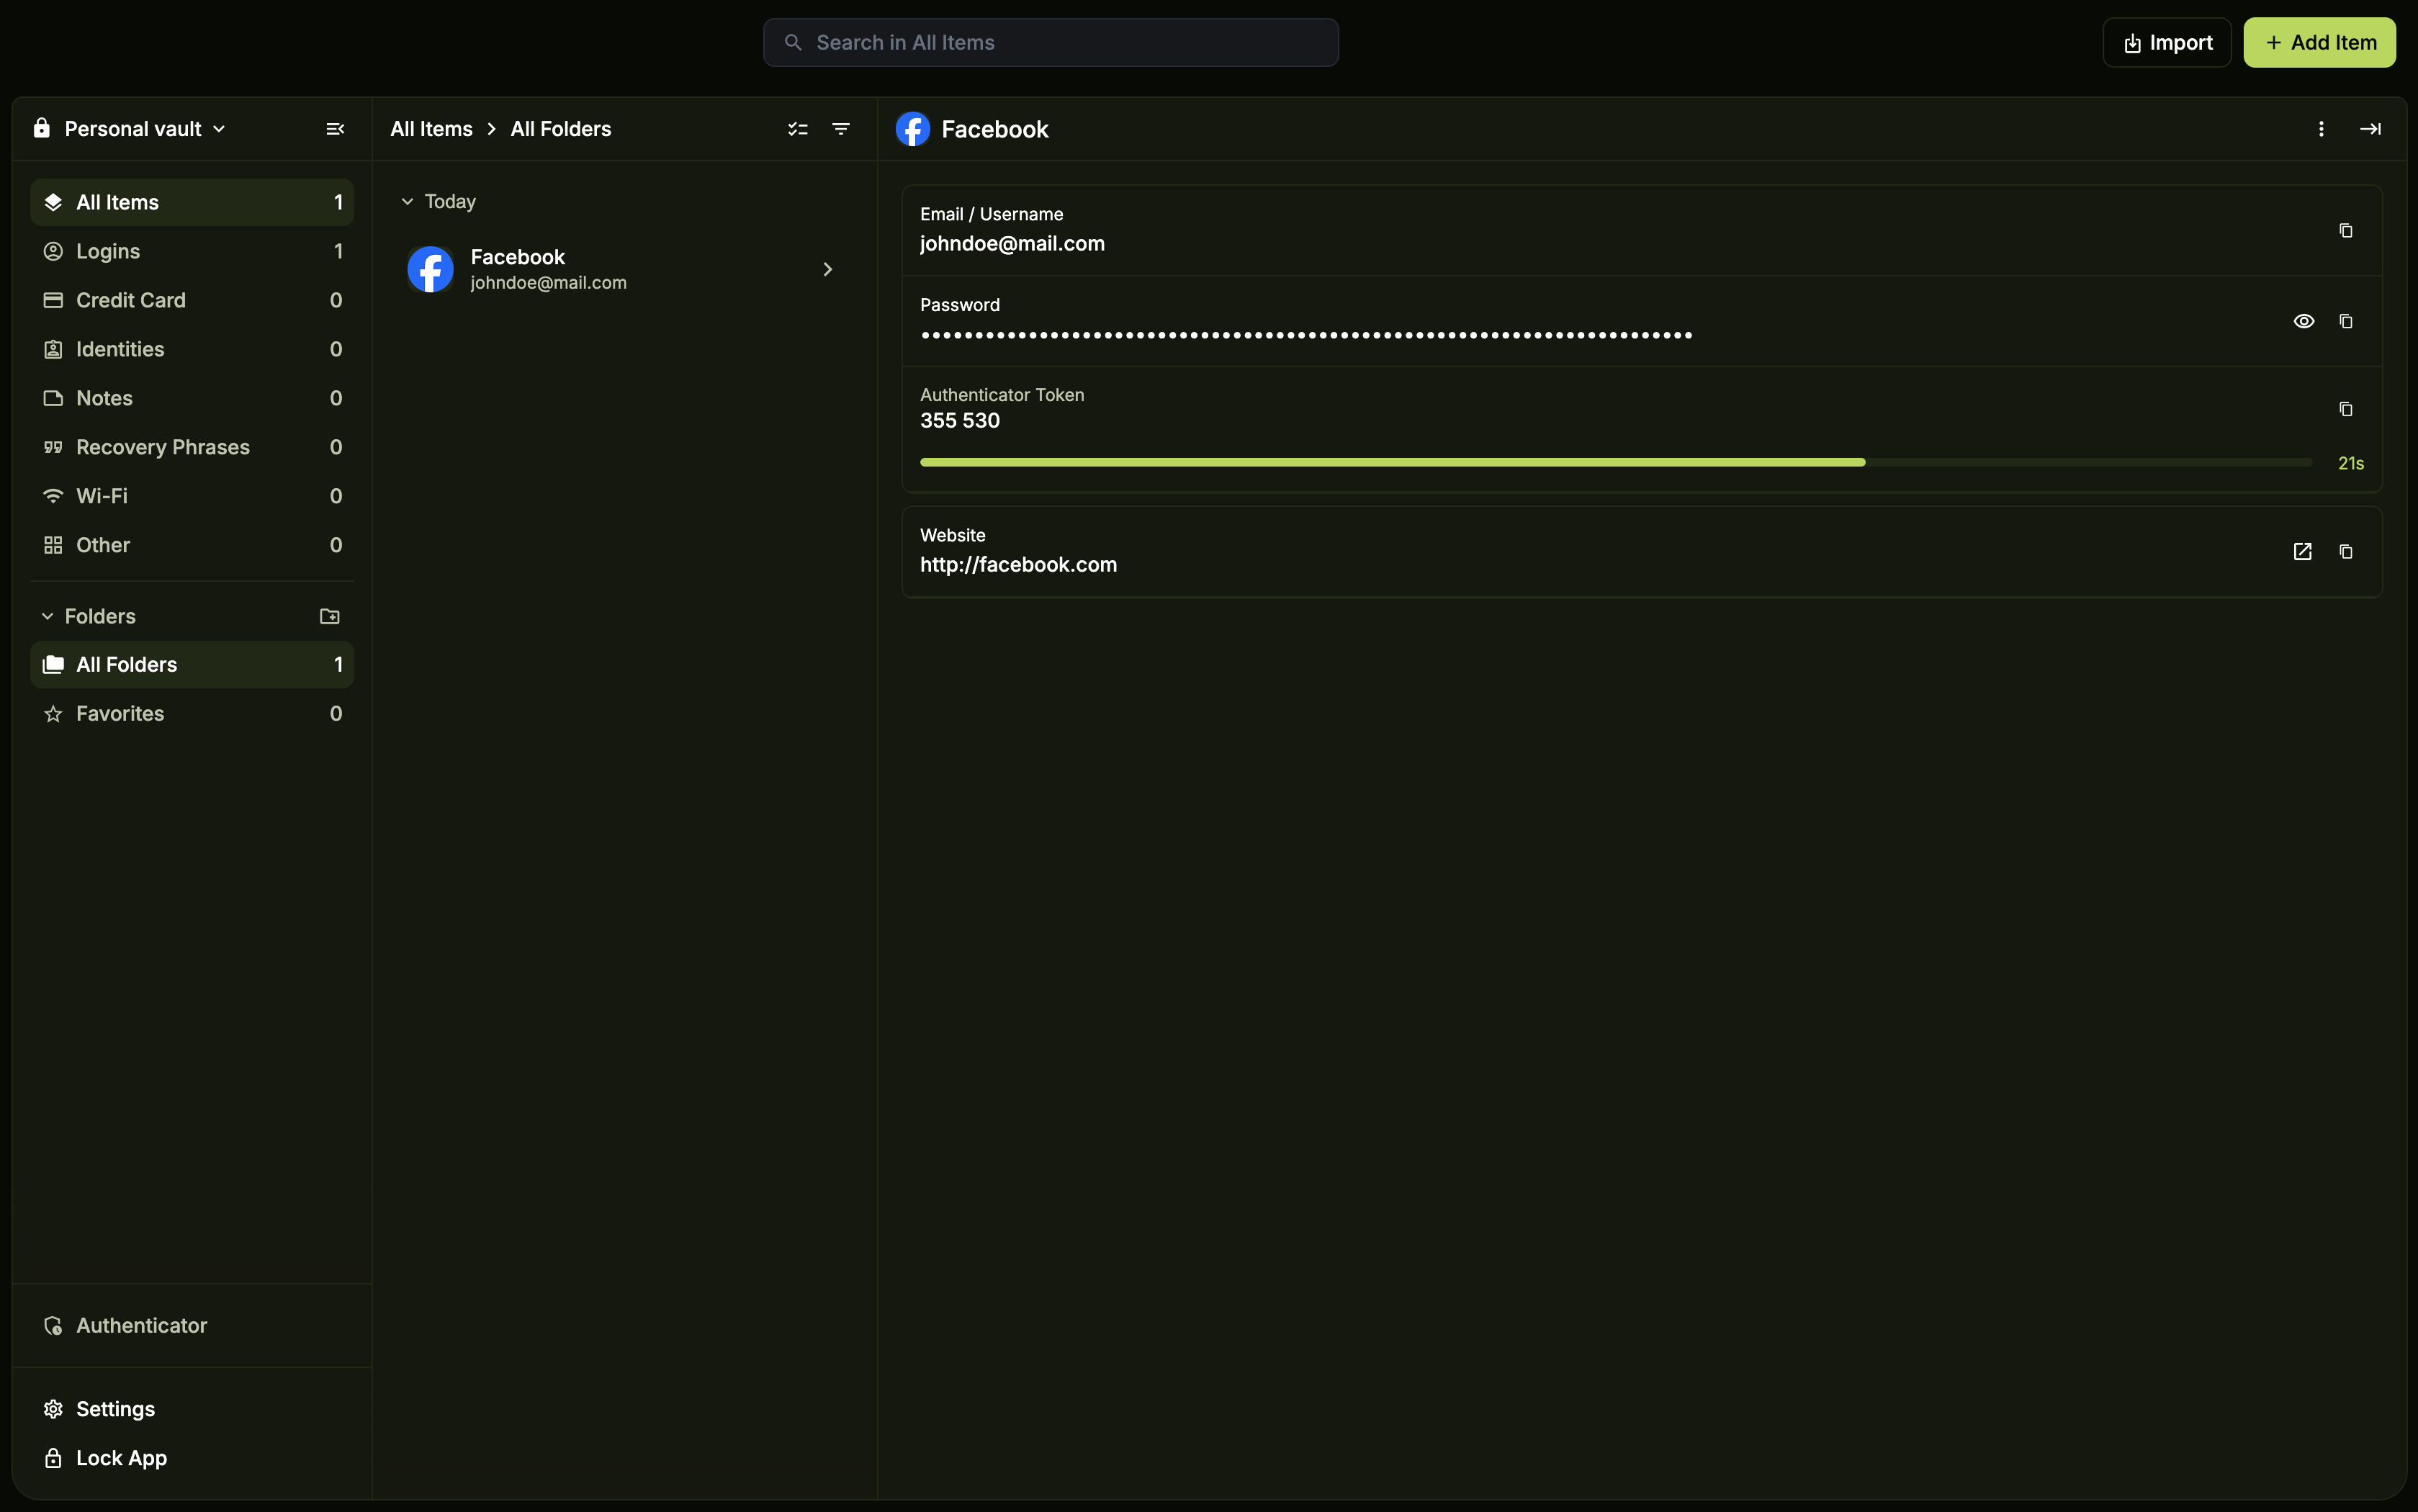Select Notes category
The height and width of the screenshot is (1512, 2418).
pyautogui.click(x=192, y=398)
